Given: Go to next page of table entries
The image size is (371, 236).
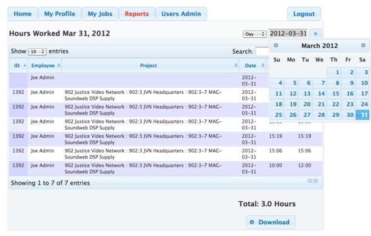Looking at the screenshot, I should (316, 181).
